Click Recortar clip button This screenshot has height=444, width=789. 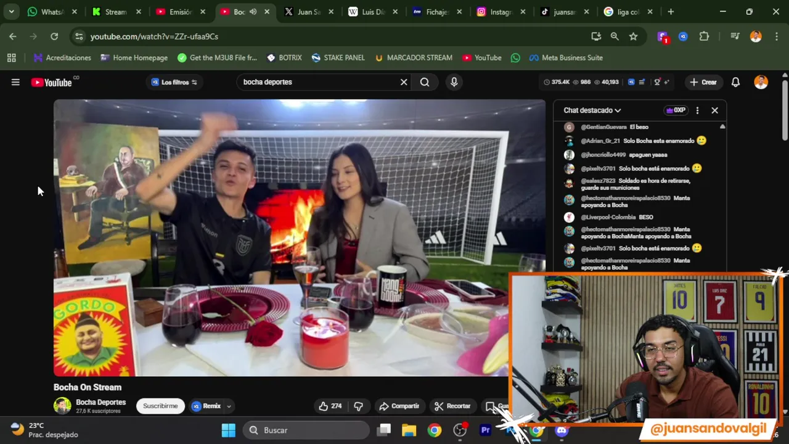coord(452,406)
